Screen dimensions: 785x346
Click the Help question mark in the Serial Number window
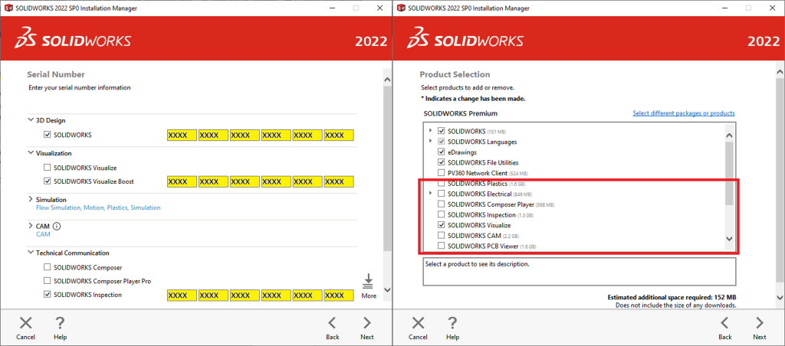(x=60, y=323)
